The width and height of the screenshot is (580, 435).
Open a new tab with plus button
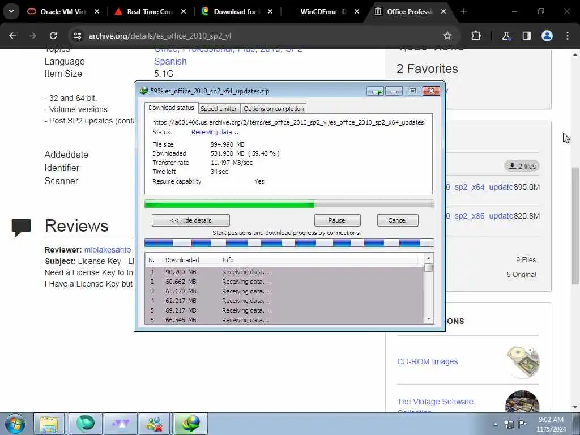click(x=463, y=11)
